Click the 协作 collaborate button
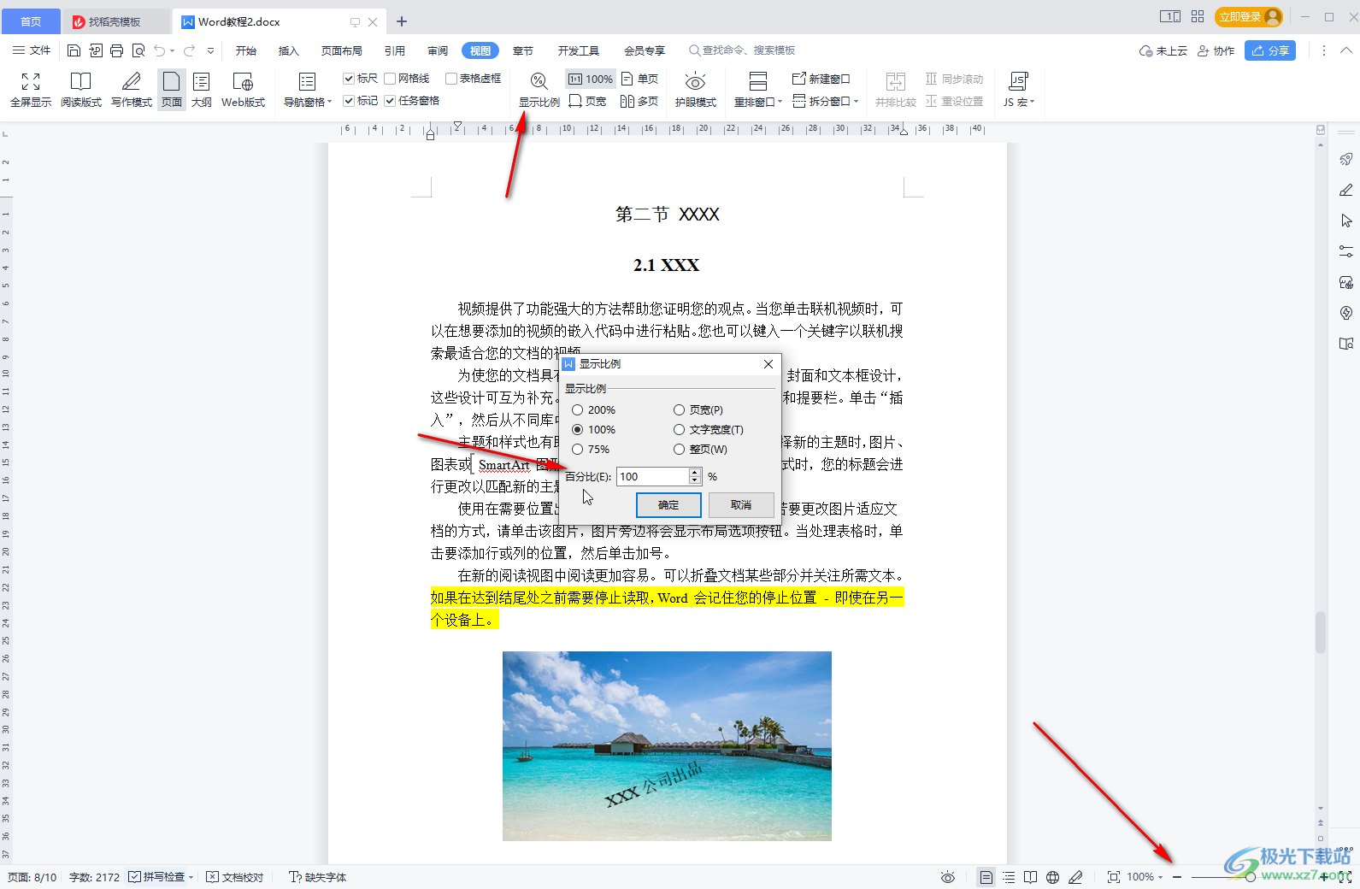The height and width of the screenshot is (889, 1360). click(1216, 50)
